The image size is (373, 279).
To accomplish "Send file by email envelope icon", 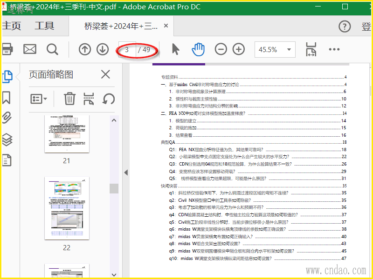I will [x=30, y=49].
